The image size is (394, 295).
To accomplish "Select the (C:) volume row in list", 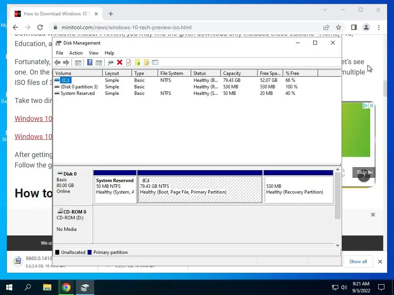I will click(x=197, y=80).
